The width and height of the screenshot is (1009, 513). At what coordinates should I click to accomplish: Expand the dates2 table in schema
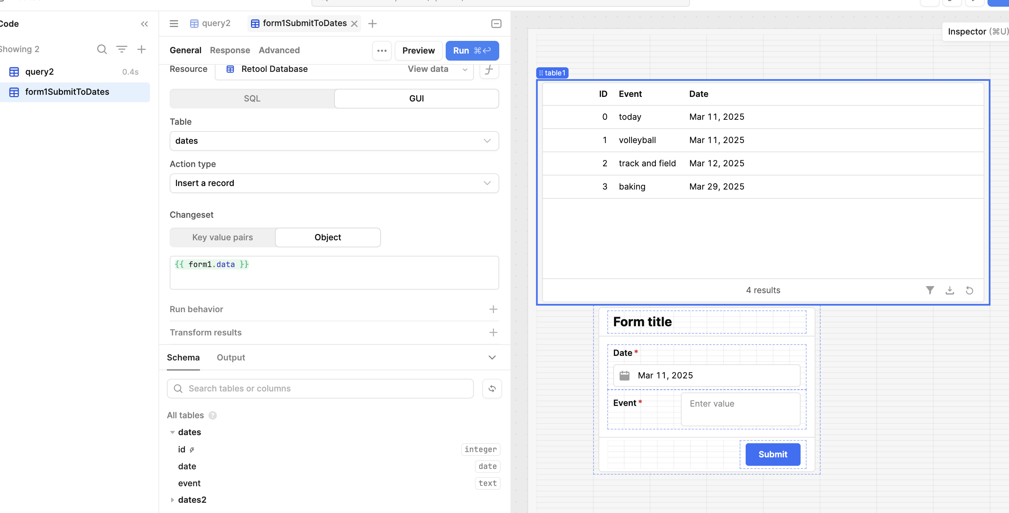173,500
